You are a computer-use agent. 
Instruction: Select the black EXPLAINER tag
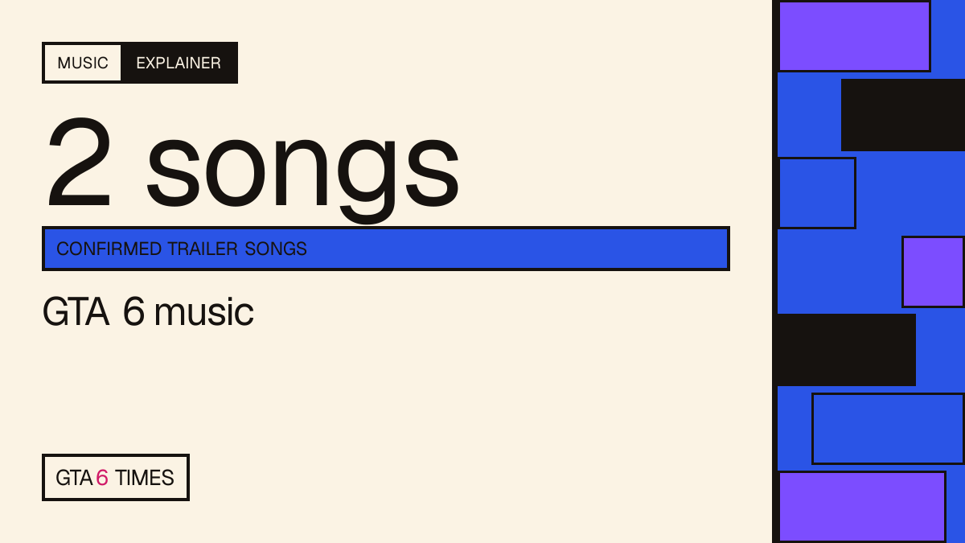pos(179,63)
